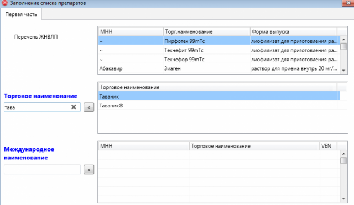Image resolution: width=354 pixels, height=205 pixels.
Task: Click scroll-up arrow of top ЖНВЛП table
Action: point(343,39)
